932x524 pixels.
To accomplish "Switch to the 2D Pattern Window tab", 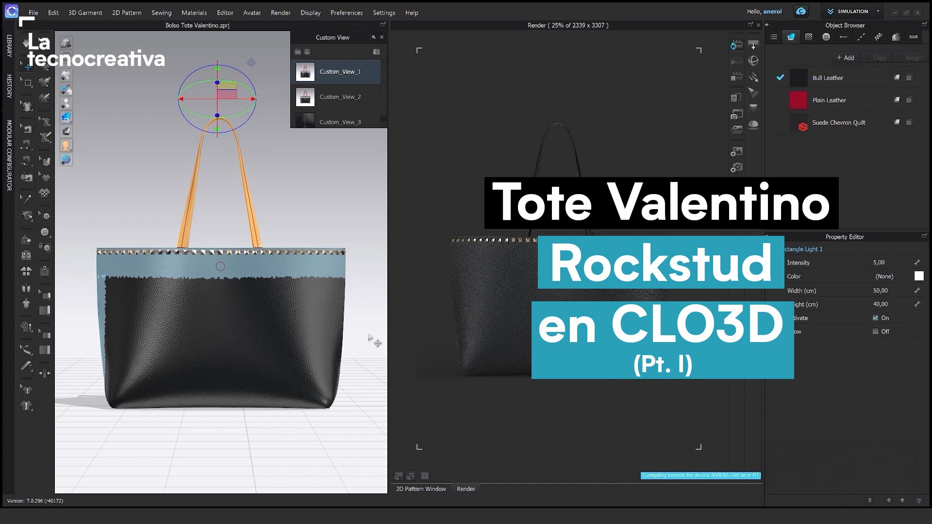I will point(421,489).
